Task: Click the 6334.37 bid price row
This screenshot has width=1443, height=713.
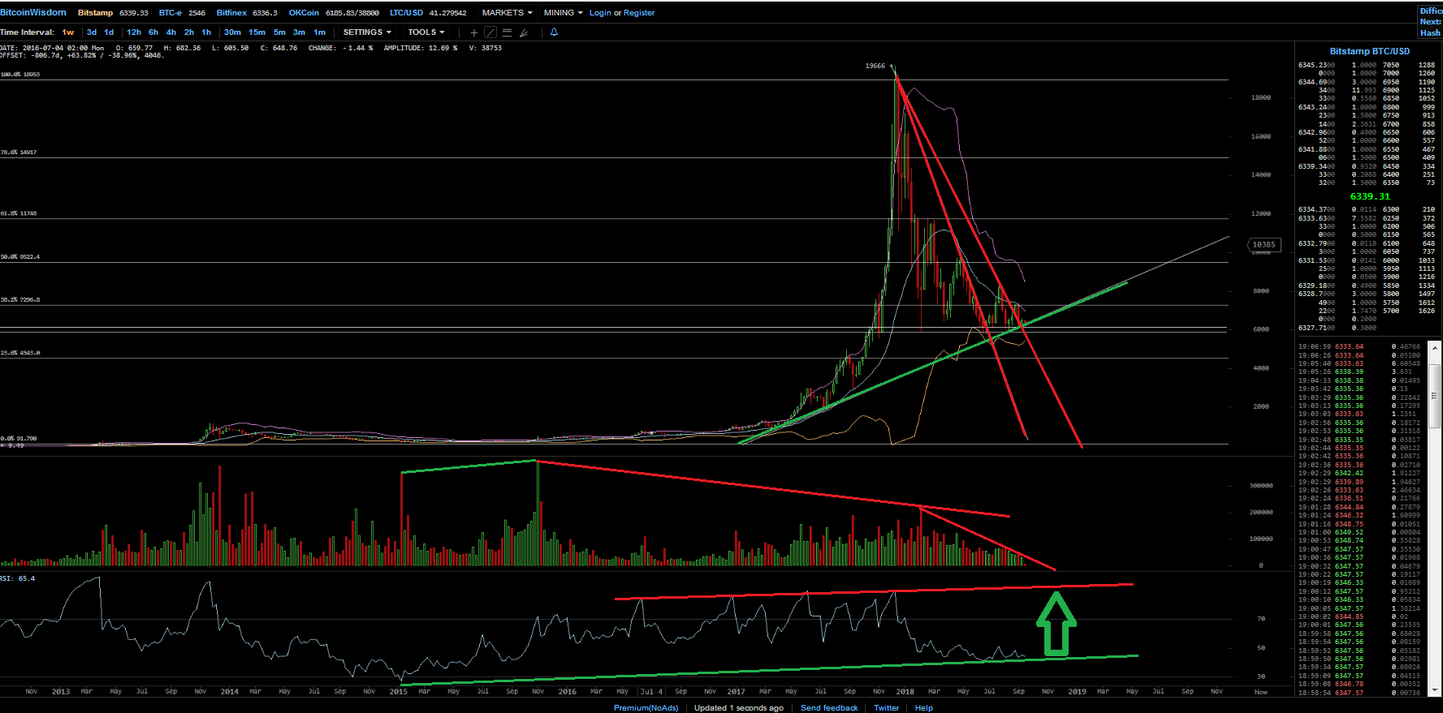Action: pos(1367,209)
